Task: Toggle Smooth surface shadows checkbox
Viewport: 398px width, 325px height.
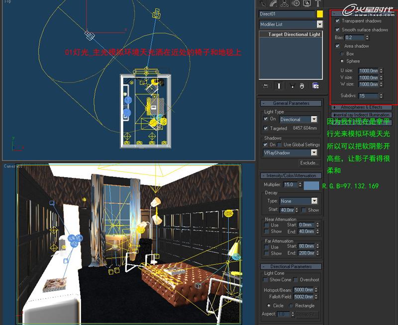Action: tap(337, 30)
